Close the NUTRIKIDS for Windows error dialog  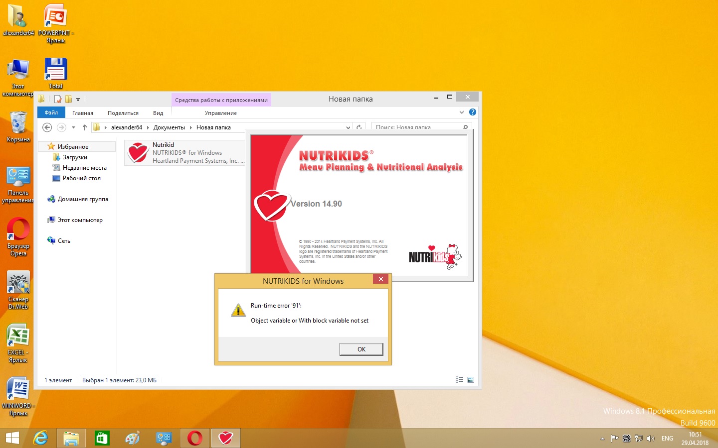[x=381, y=279]
